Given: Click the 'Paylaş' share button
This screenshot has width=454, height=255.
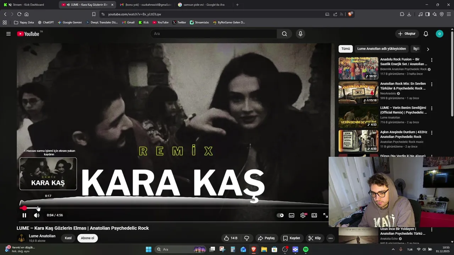Looking at the screenshot, I should click(266, 238).
